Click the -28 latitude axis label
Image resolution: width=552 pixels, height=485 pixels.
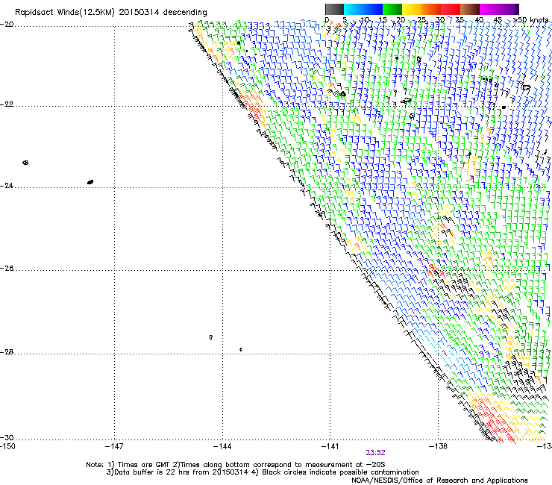coord(7,352)
